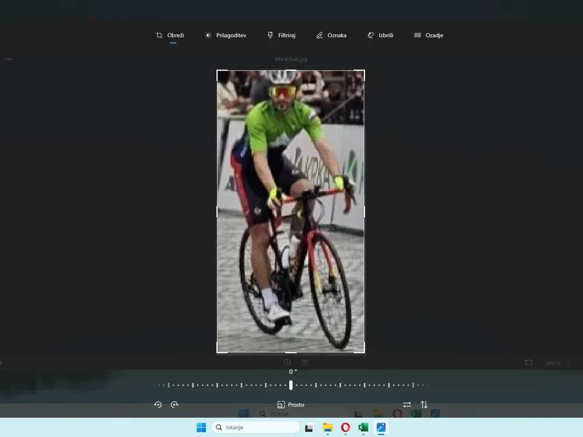583x437 pixels.
Task: Expand the dimmed zoom percentage dropdown
Action: (568, 362)
